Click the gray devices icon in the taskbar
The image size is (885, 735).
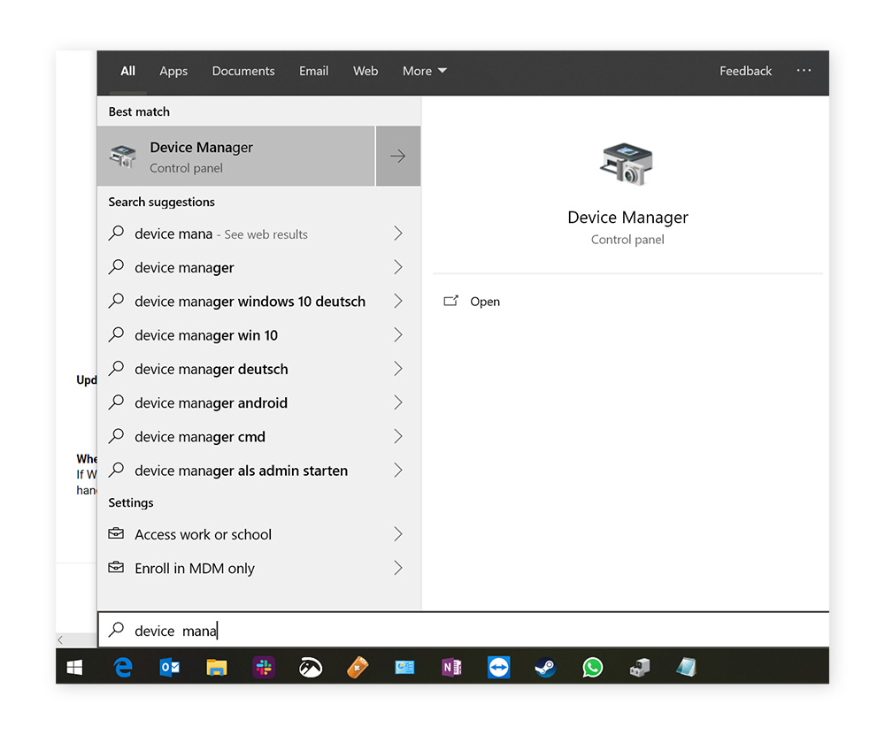coord(640,667)
